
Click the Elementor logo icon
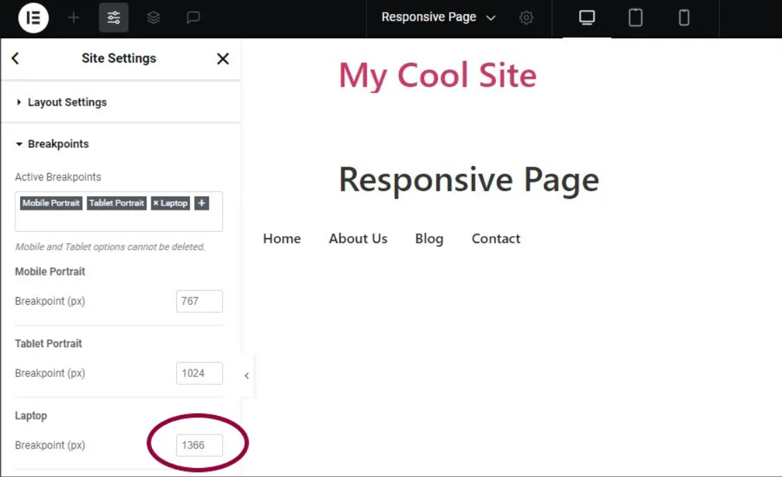[x=33, y=18]
